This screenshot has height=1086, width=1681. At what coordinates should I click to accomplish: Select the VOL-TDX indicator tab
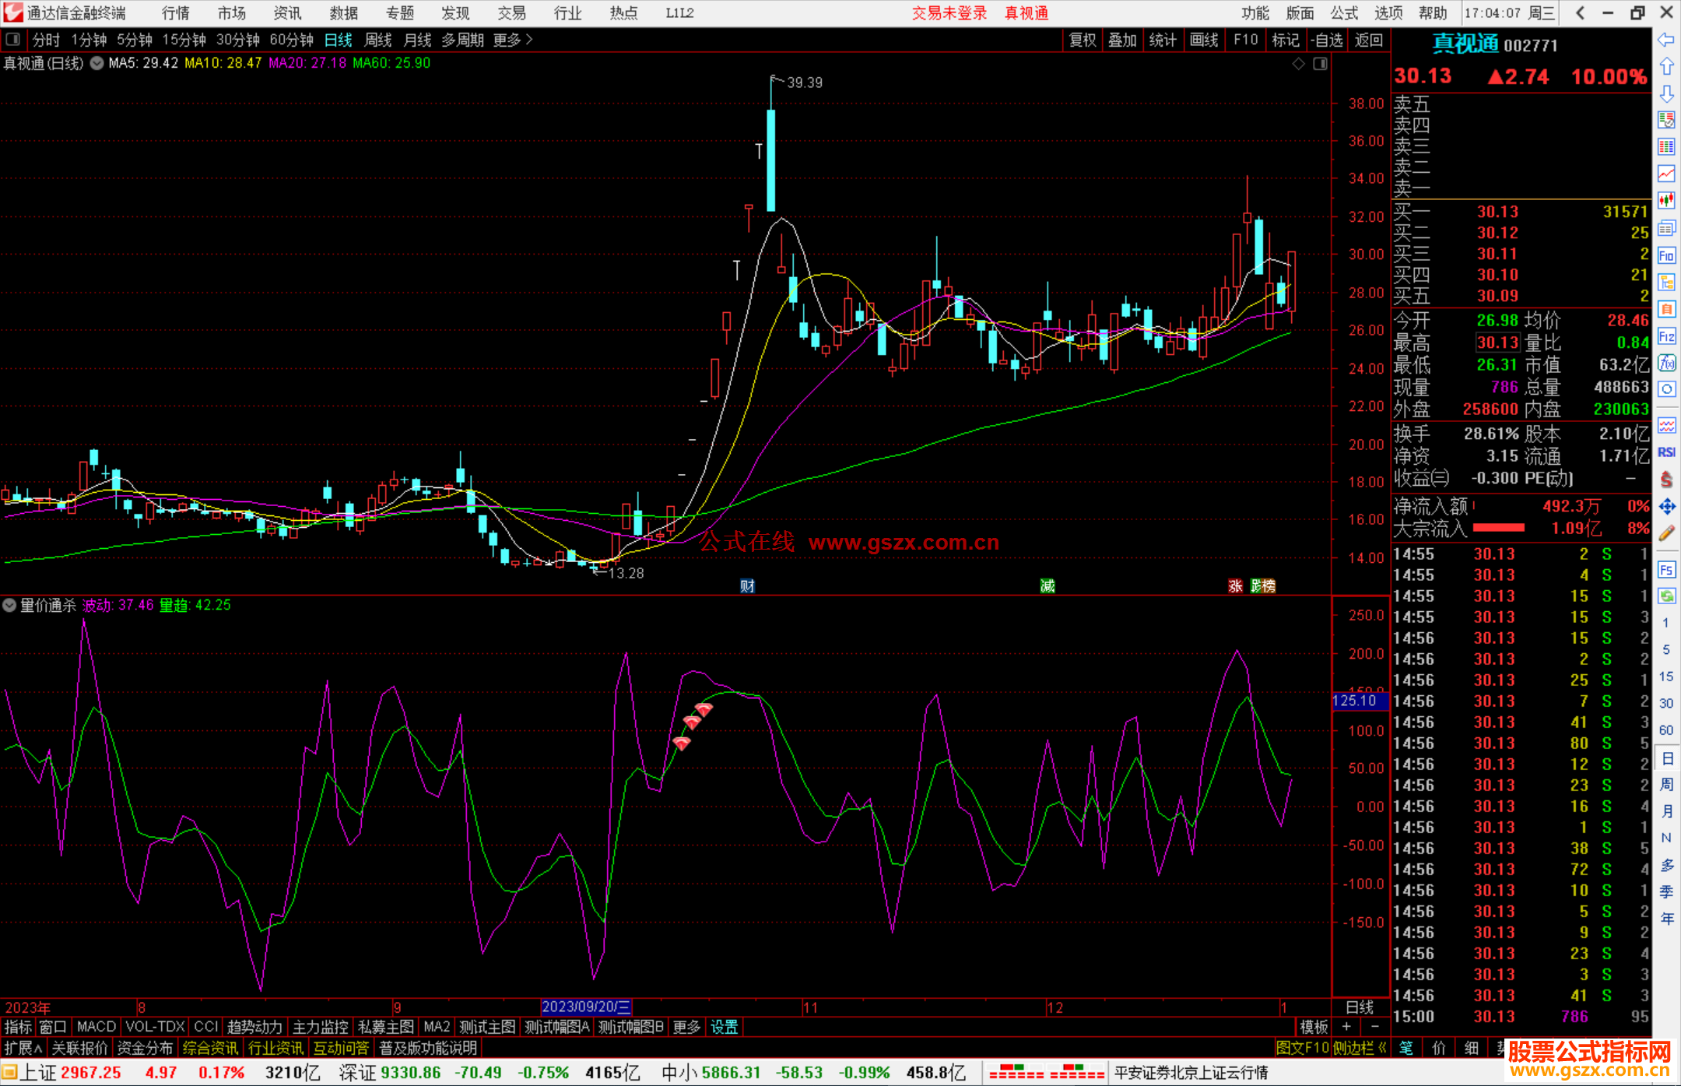[x=155, y=1027]
